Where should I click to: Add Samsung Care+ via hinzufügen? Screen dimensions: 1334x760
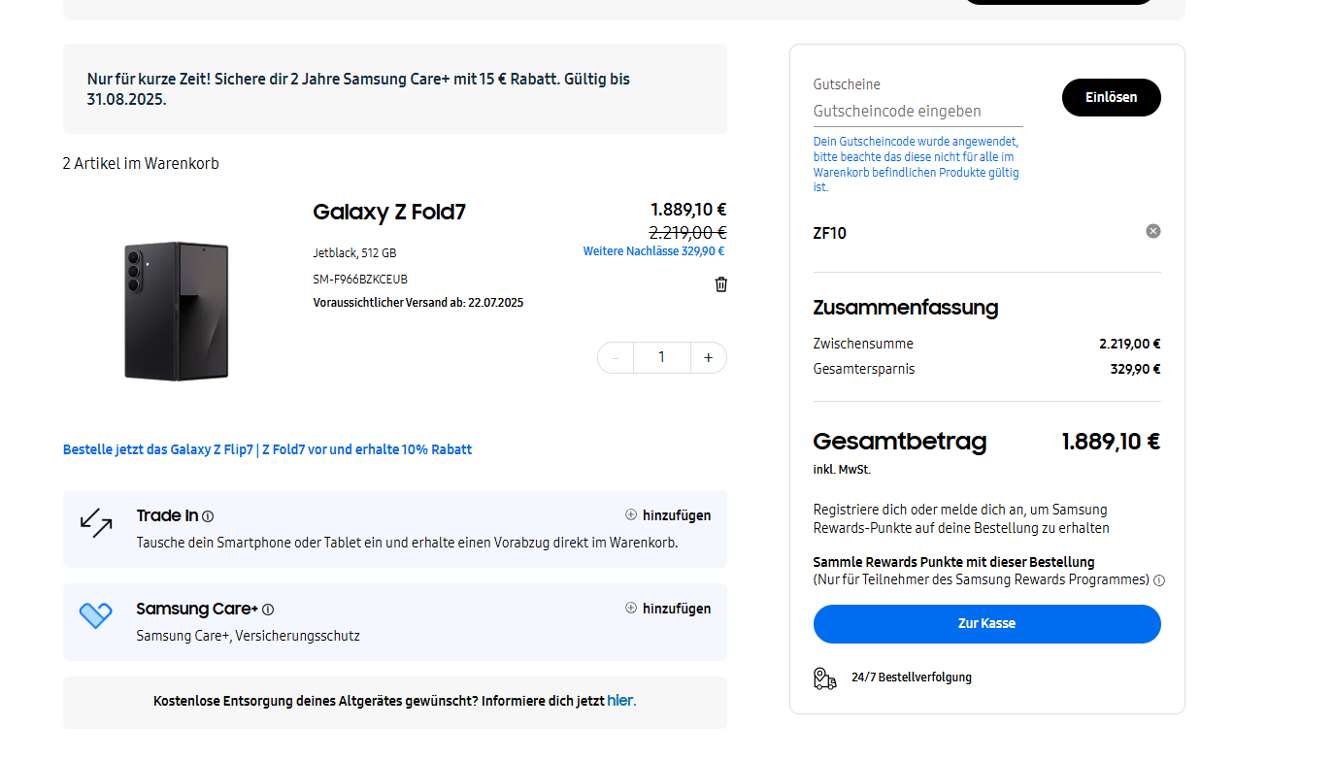tap(668, 609)
